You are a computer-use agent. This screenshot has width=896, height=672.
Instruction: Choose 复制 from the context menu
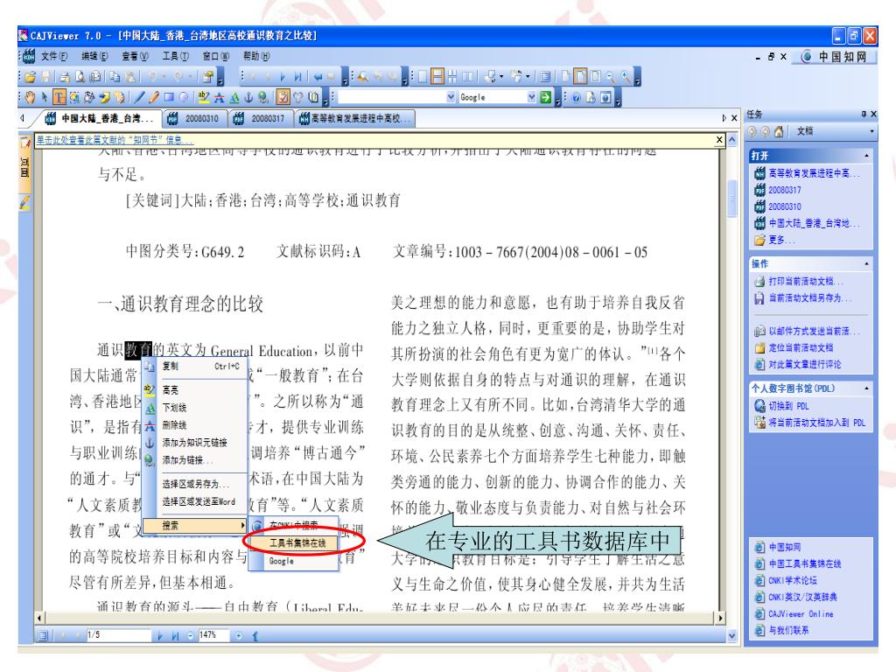(x=194, y=366)
